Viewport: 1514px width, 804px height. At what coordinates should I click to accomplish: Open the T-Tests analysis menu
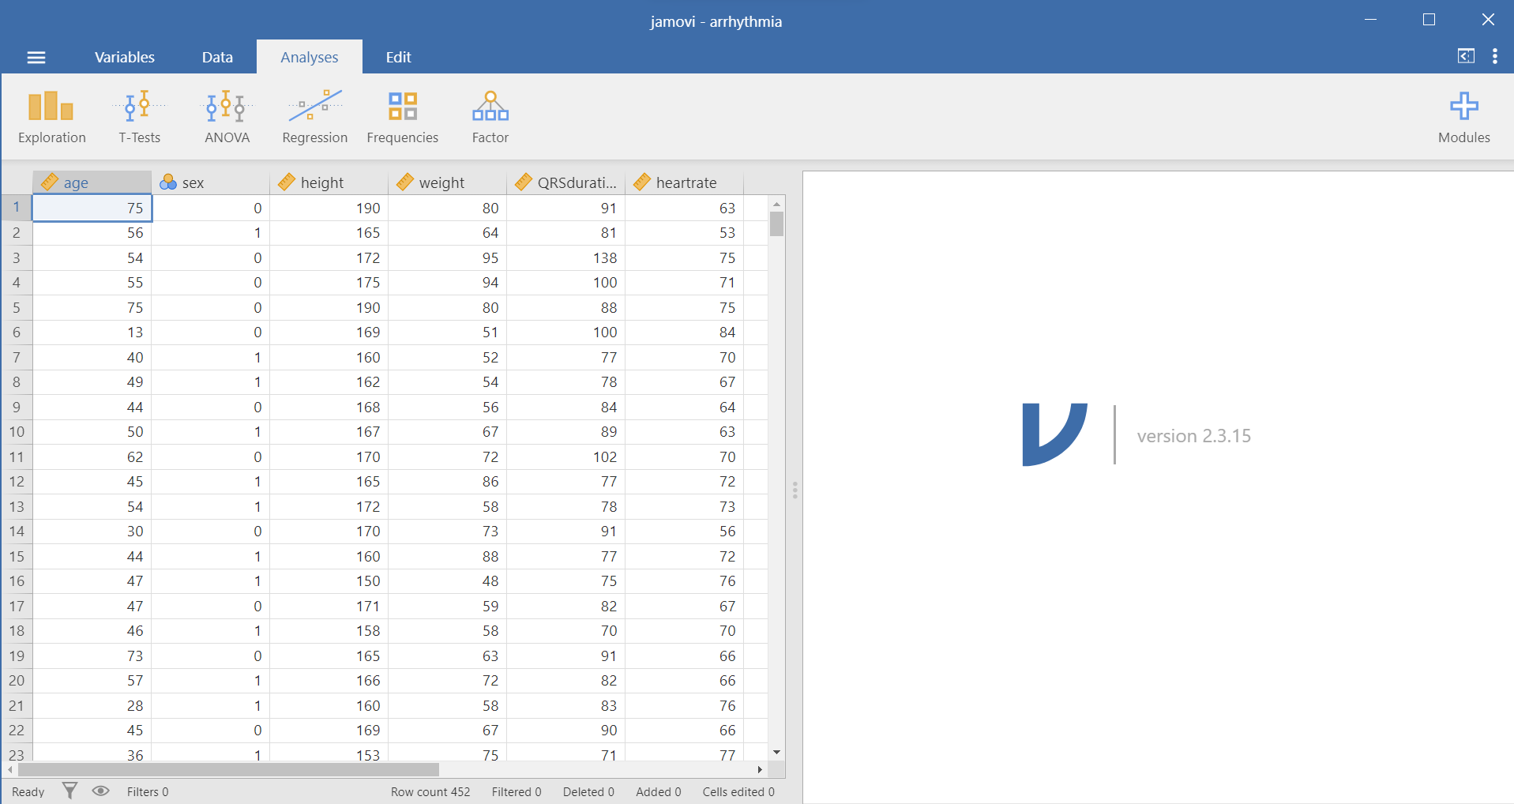tap(139, 117)
